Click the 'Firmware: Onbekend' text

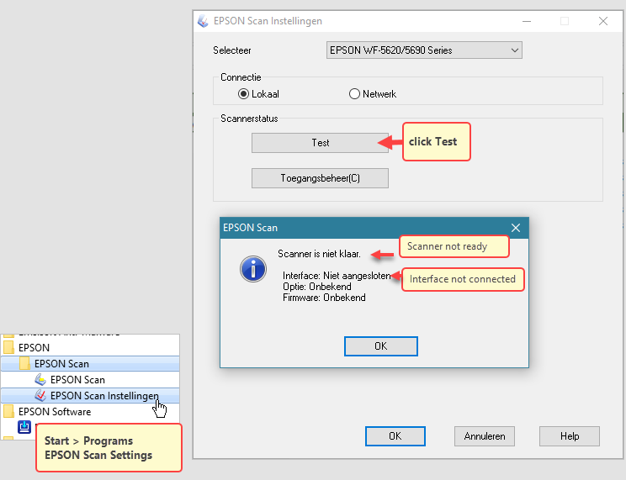324,298
